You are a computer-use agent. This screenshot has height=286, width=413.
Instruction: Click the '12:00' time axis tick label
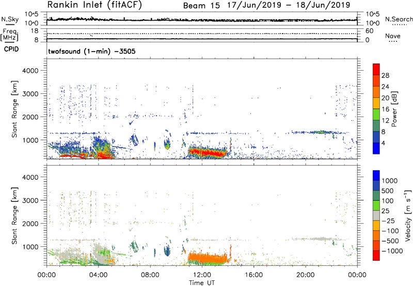point(202,275)
